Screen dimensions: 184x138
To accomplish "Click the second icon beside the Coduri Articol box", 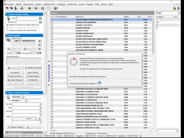I will 39,45.
